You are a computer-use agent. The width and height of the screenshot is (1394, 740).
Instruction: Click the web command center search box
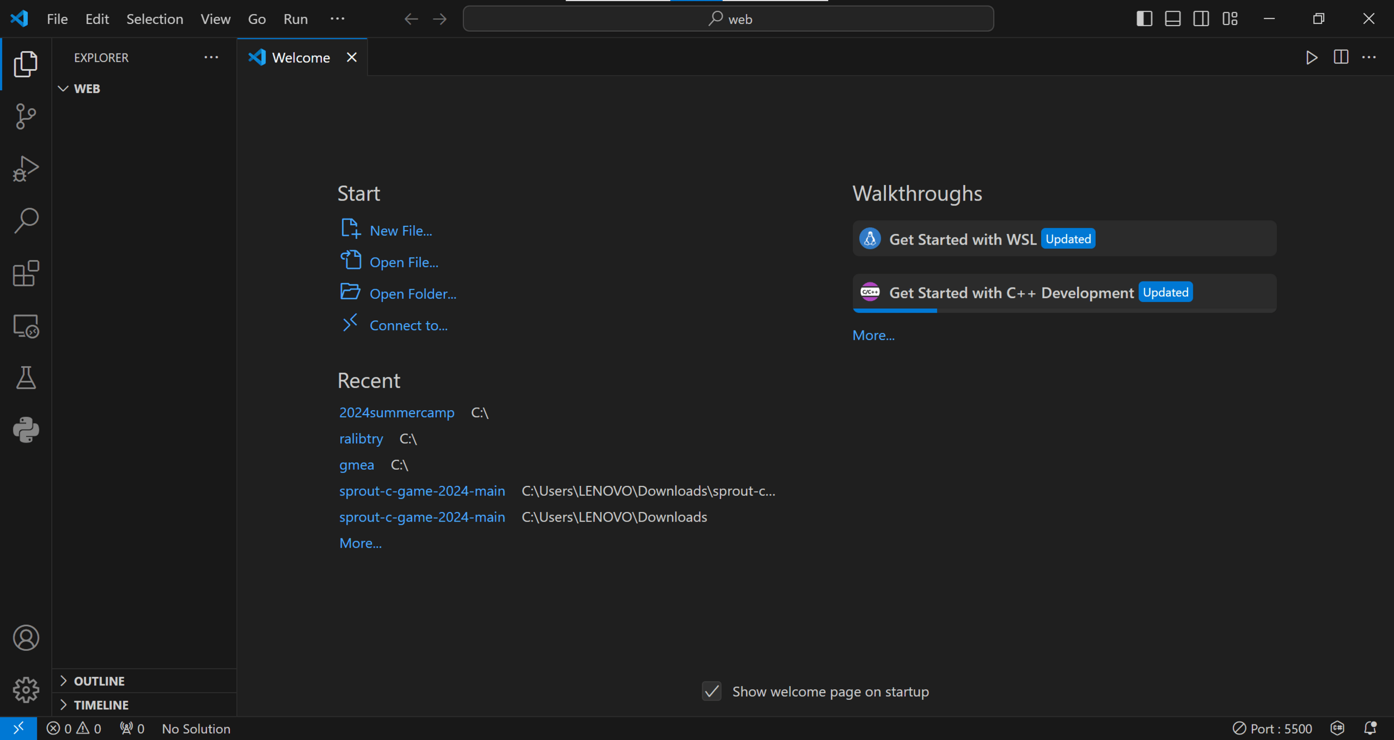pyautogui.click(x=728, y=19)
